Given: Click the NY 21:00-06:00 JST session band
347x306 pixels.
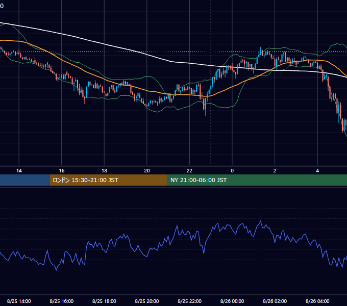Looking at the screenshot, I should (257, 180).
